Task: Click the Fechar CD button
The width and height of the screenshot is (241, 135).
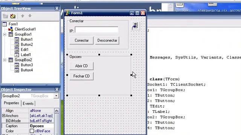Action: [81, 76]
